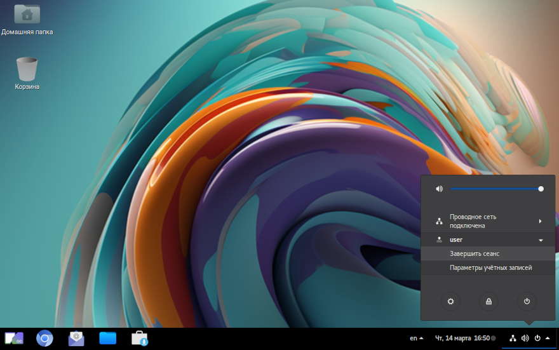
Task: Launch the Chromium browser from taskbar
Action: coord(44,339)
